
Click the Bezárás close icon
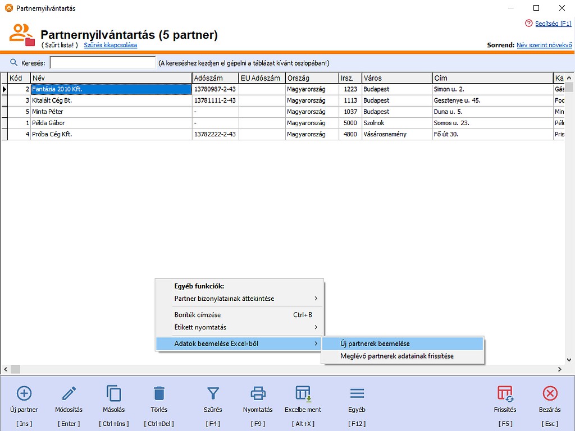click(x=550, y=393)
